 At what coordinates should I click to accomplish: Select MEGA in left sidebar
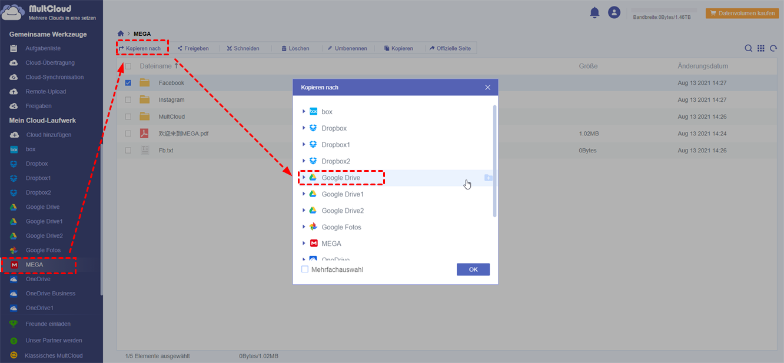click(34, 265)
